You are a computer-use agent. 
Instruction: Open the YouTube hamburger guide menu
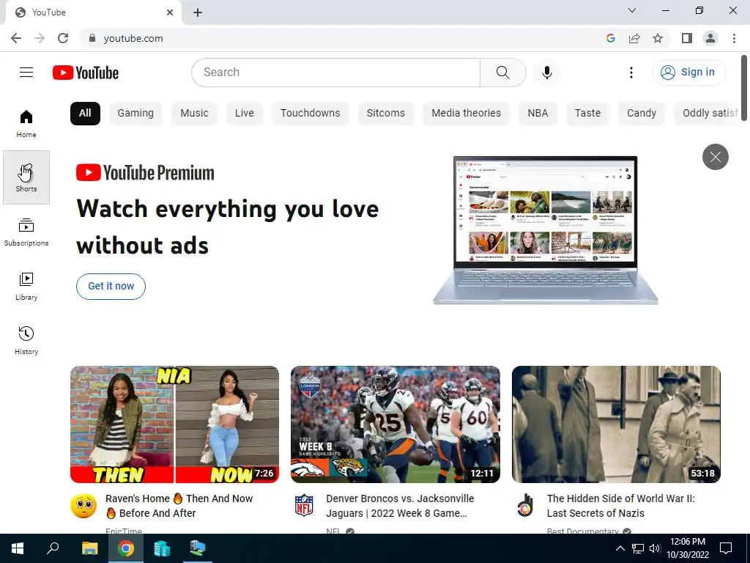pos(26,73)
